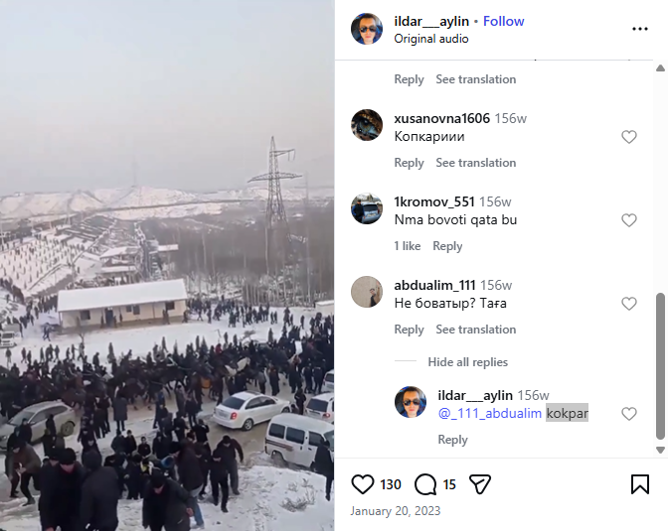Click the comments scrollbar down arrow
Viewport: 668px width, 531px height.
click(x=661, y=451)
